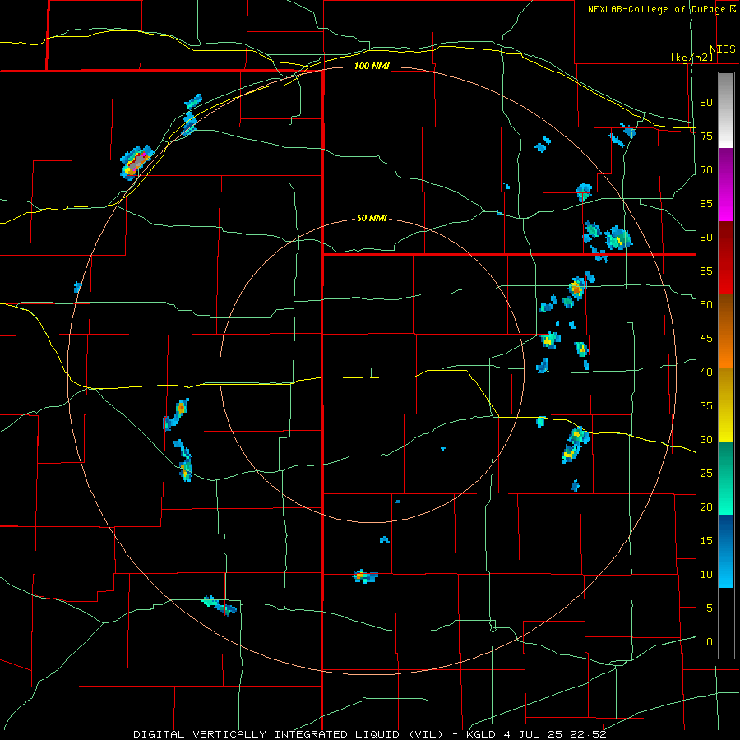The width and height of the screenshot is (740, 740).
Task: Click the 50 NMI range ring label
Action: [x=372, y=218]
